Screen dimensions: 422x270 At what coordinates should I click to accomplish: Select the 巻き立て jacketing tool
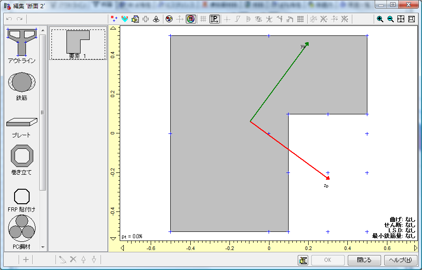pos(22,160)
